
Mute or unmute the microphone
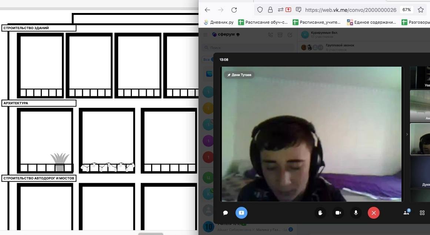[356, 213]
